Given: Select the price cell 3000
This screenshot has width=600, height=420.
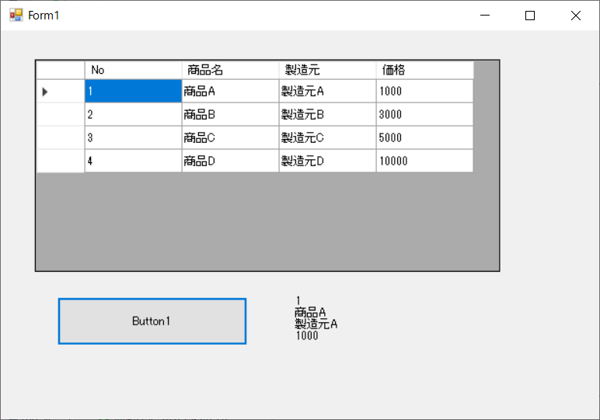Looking at the screenshot, I should 425,114.
